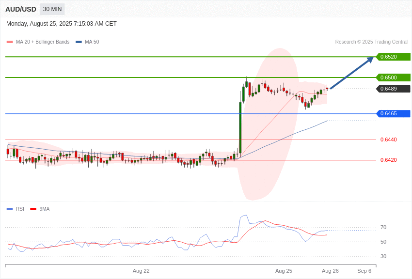Click the AUD/USD pair title
412x279 pixels.
click(x=21, y=9)
